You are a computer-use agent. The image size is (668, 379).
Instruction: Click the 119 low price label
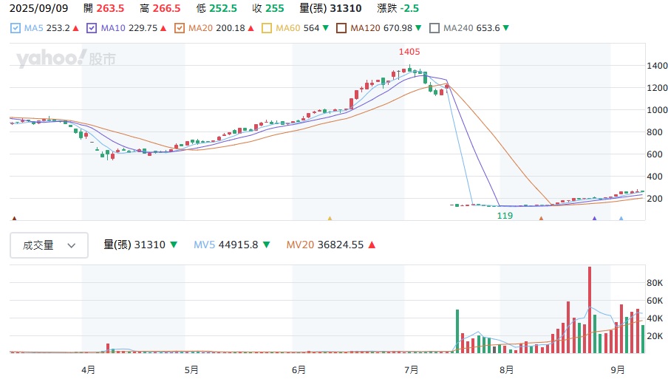click(505, 215)
